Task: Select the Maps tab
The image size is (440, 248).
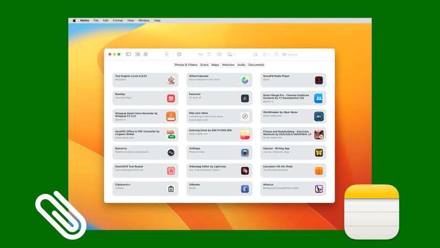Action: 215,64
